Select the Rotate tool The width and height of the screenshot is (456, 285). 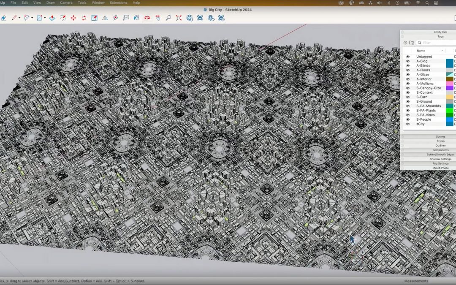84,18
